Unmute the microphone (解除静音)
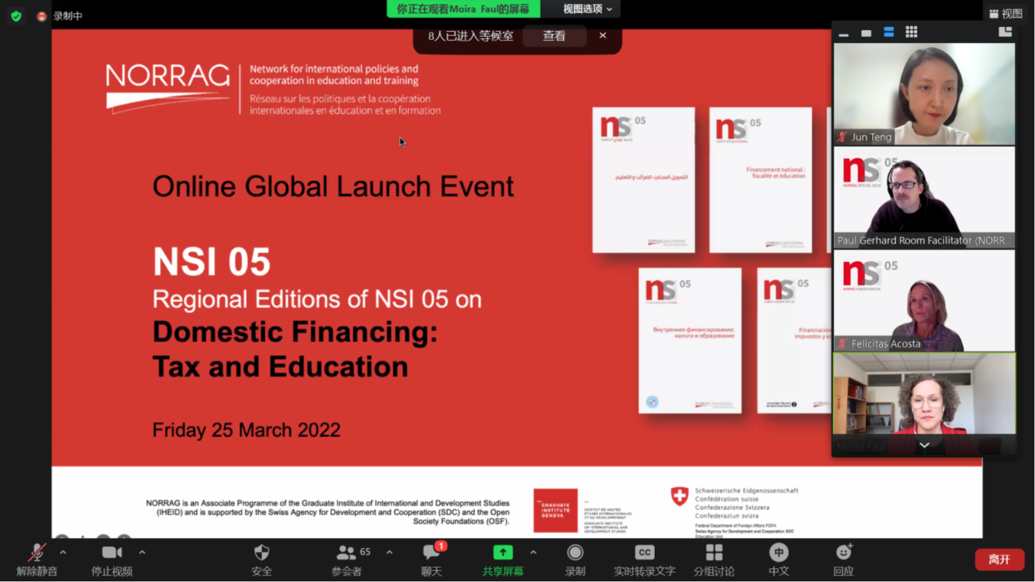This screenshot has width=1035, height=582. 37,553
